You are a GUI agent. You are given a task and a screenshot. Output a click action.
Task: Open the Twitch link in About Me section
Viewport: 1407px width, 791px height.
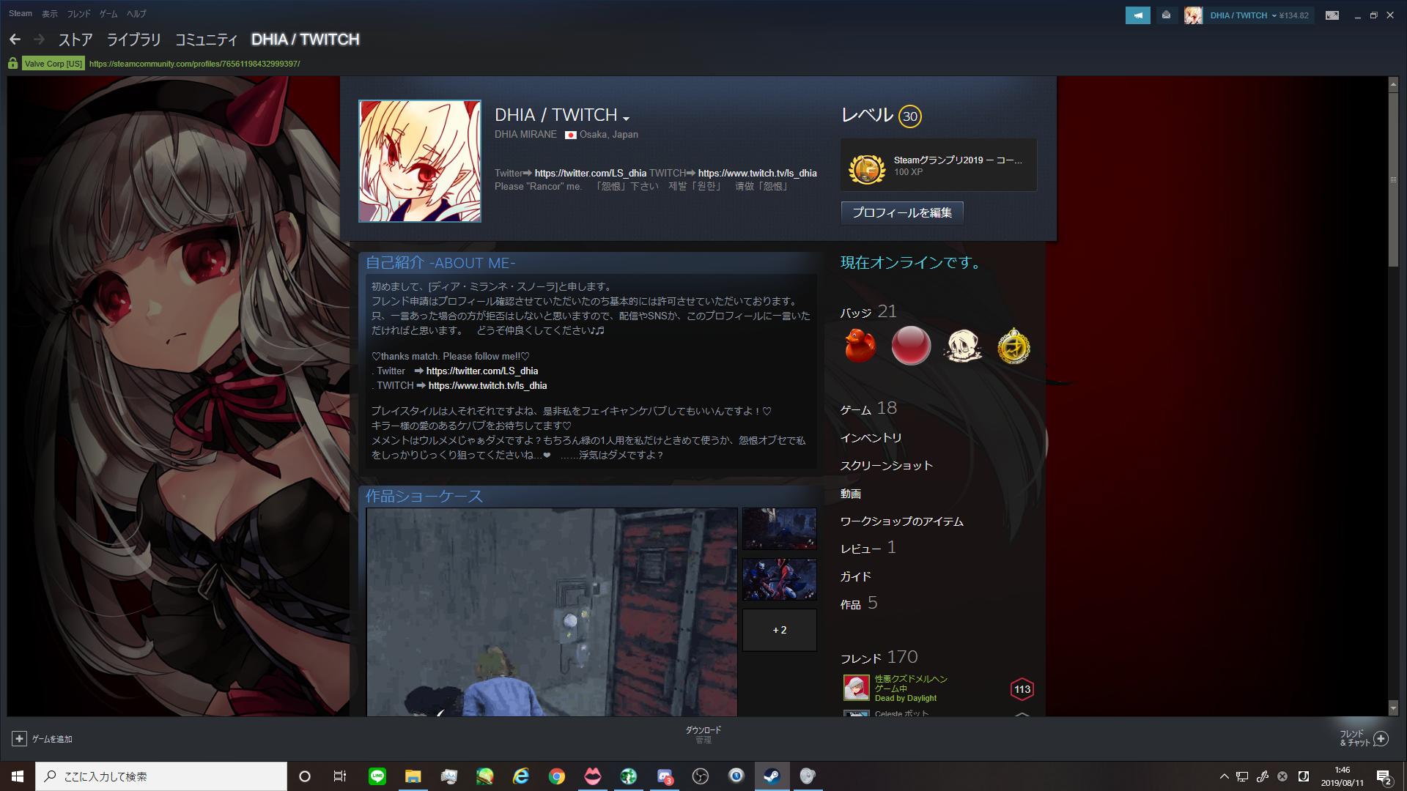(x=488, y=385)
